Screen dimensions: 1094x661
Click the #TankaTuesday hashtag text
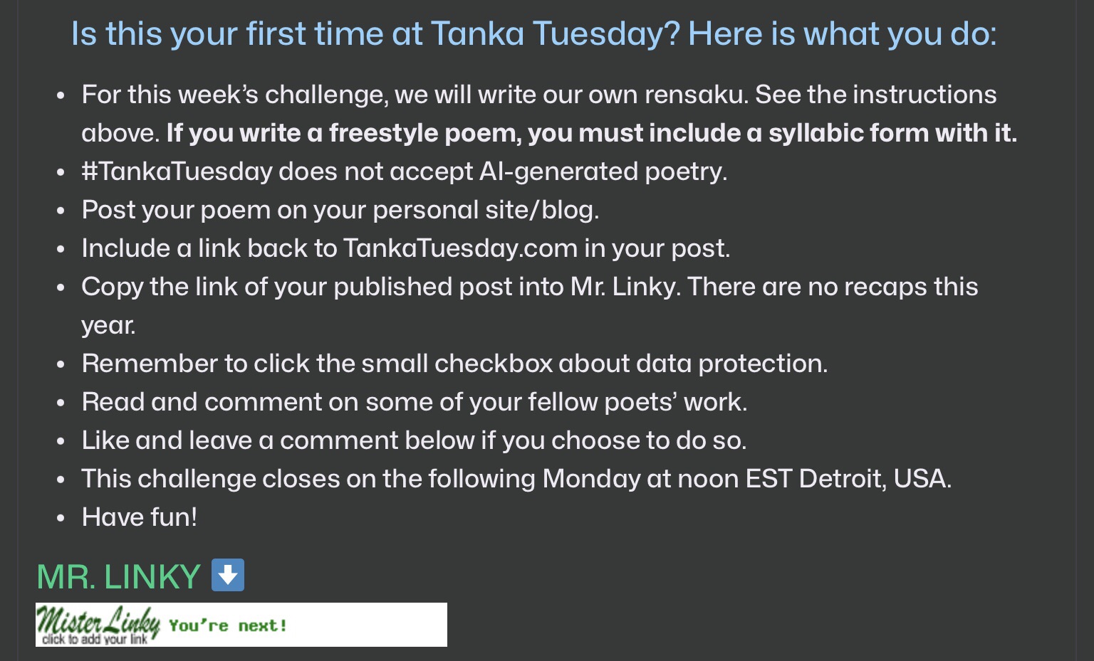point(177,171)
